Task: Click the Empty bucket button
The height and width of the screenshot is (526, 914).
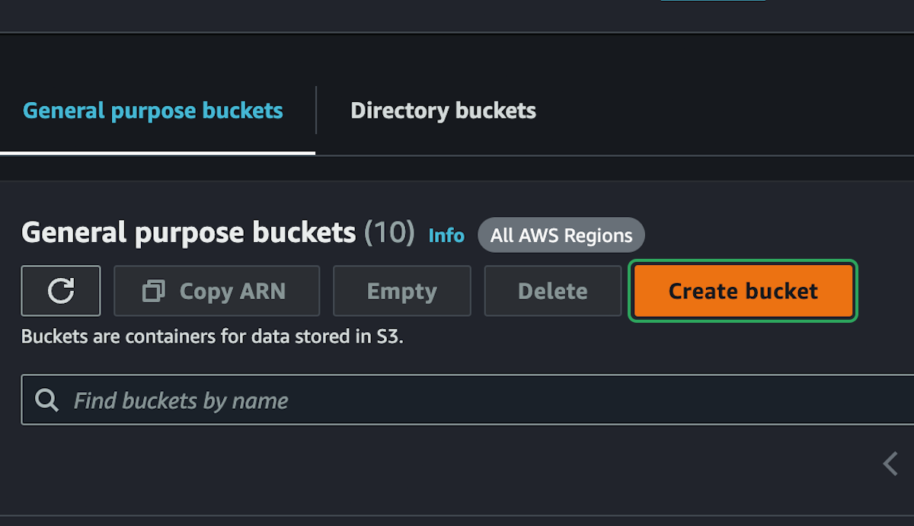Action: click(401, 291)
